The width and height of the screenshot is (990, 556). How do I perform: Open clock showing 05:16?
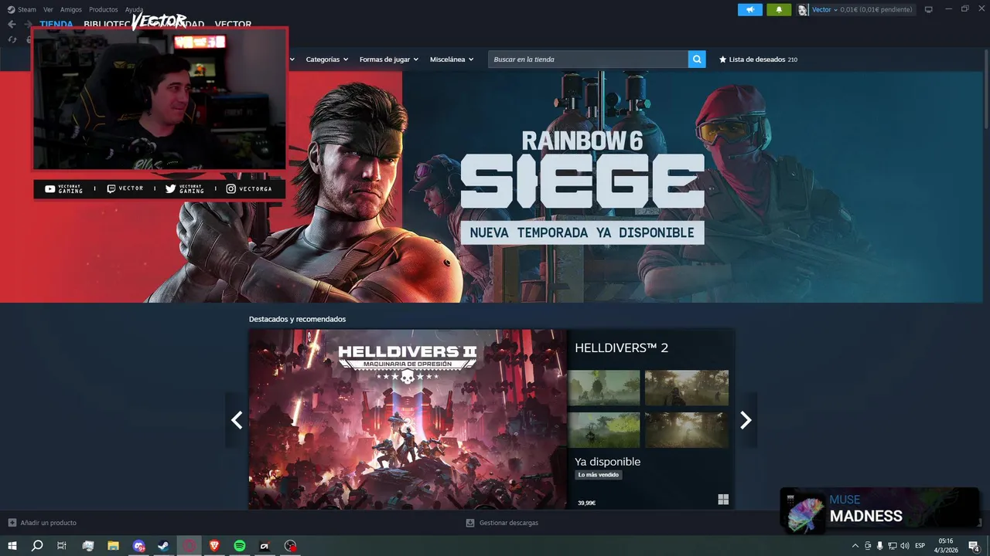coord(945,546)
